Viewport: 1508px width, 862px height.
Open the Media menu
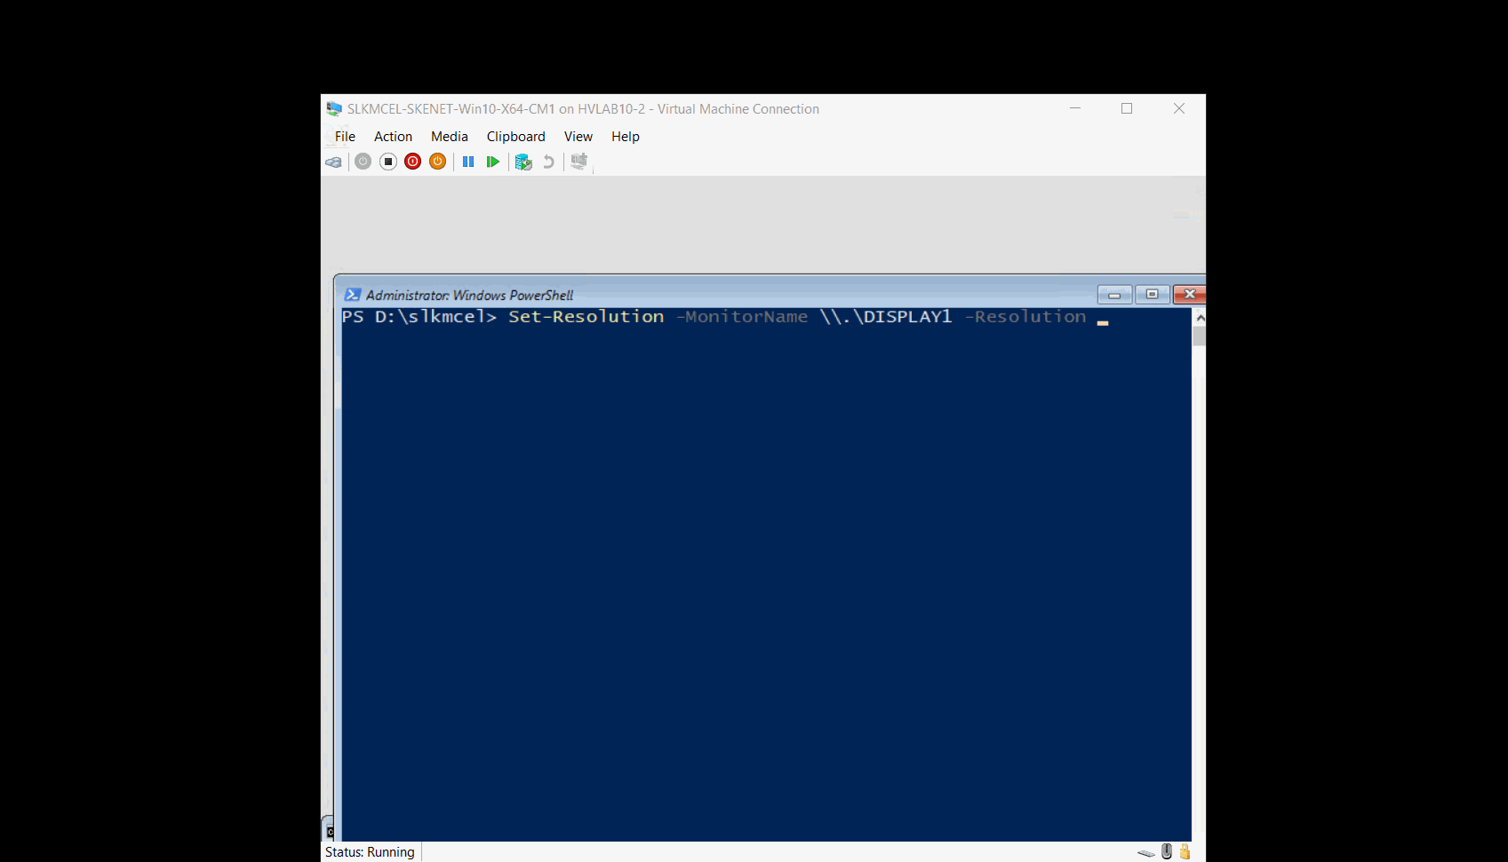[x=449, y=136]
